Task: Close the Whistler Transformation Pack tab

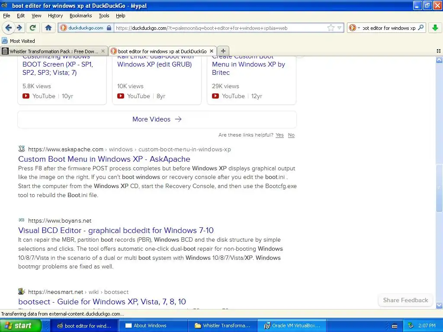Action: (103, 51)
